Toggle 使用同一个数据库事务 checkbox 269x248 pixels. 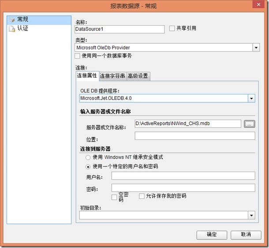pyautogui.click(x=77, y=56)
